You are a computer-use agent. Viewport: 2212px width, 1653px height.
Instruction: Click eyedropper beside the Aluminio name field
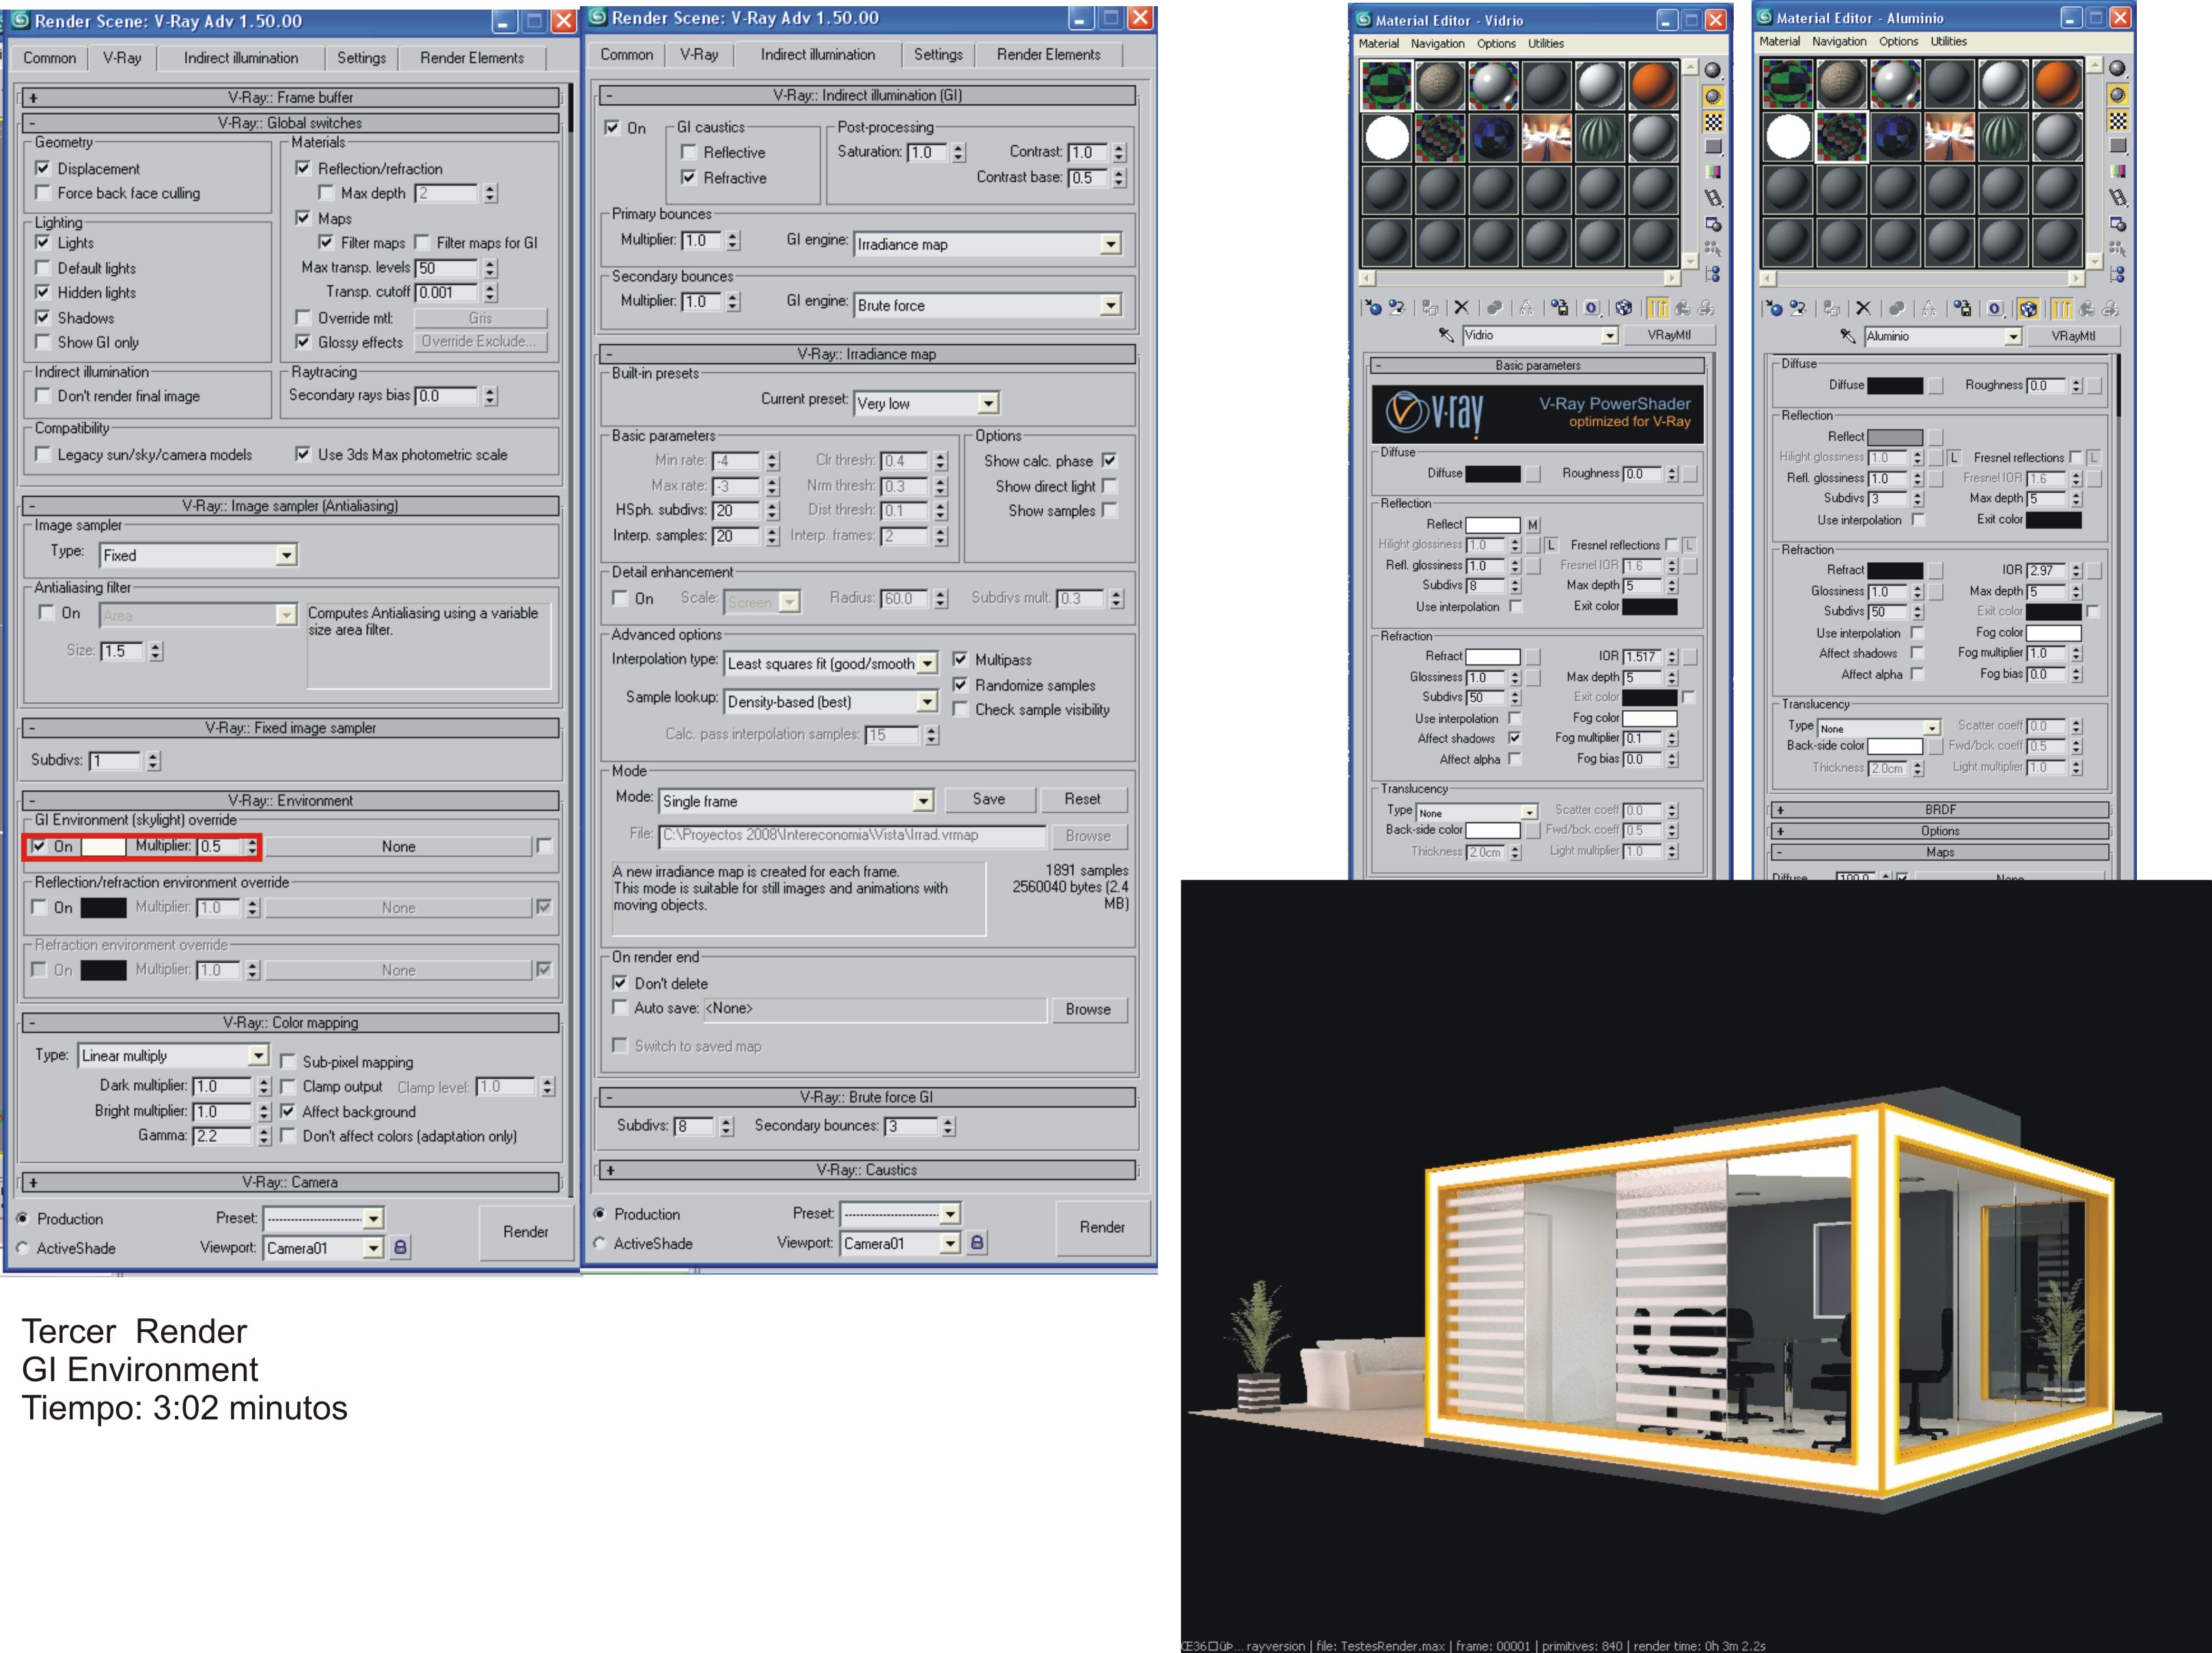tap(1847, 336)
